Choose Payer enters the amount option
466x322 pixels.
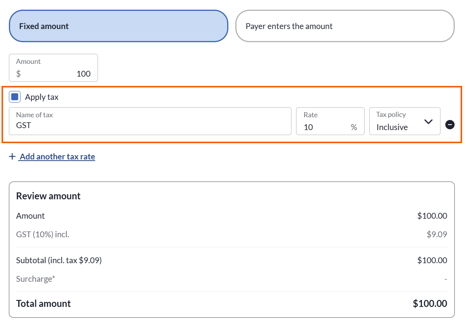pos(344,26)
